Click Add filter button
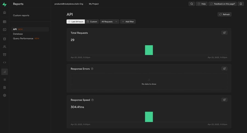Viewport: 247px width, 133px height. (128, 22)
